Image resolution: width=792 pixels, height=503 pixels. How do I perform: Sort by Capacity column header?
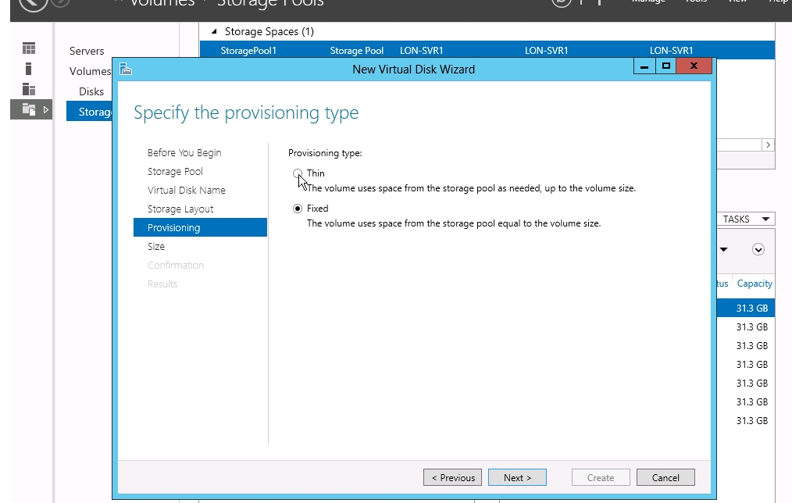coord(754,284)
